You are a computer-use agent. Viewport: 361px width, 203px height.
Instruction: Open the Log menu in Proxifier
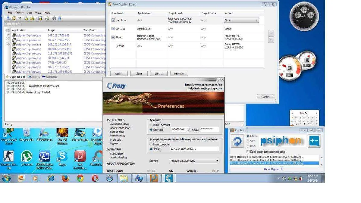point(30,13)
